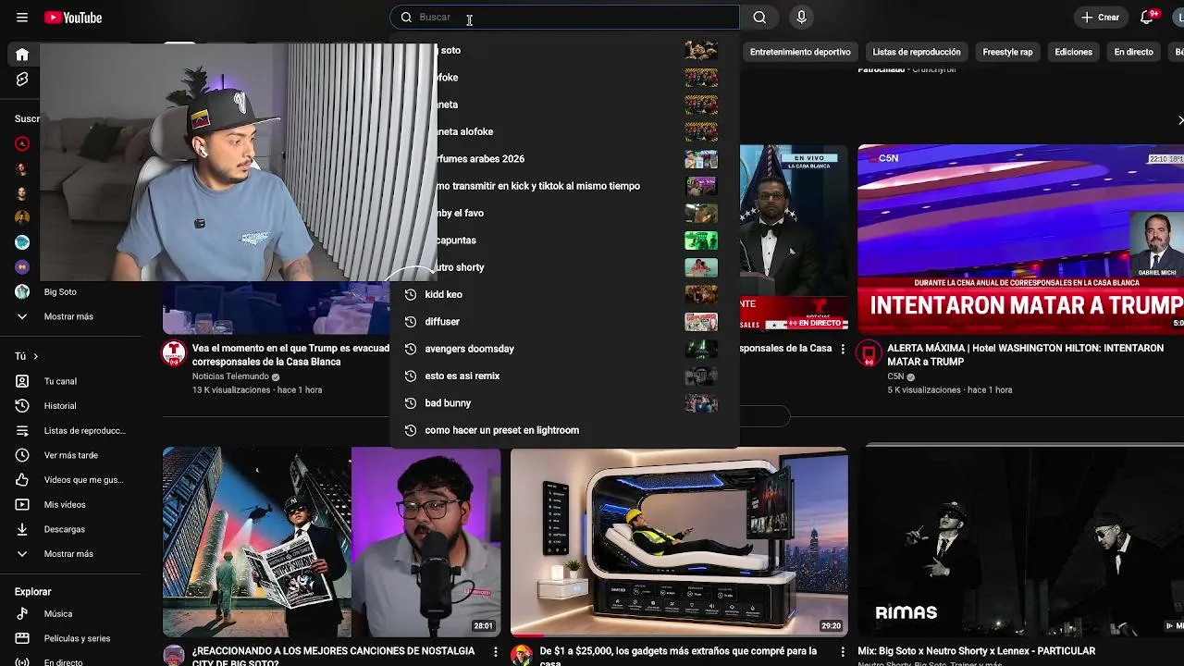Click the Descargas download icon
This screenshot has width=1184, height=666.
22,529
